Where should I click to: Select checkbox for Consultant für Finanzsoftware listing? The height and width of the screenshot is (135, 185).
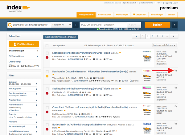point(47,107)
